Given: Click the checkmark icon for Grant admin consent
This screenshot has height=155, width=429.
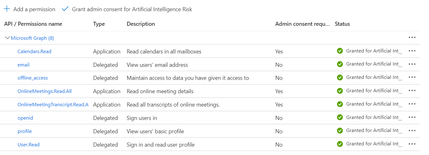Looking at the screenshot, I should coord(65,9).
